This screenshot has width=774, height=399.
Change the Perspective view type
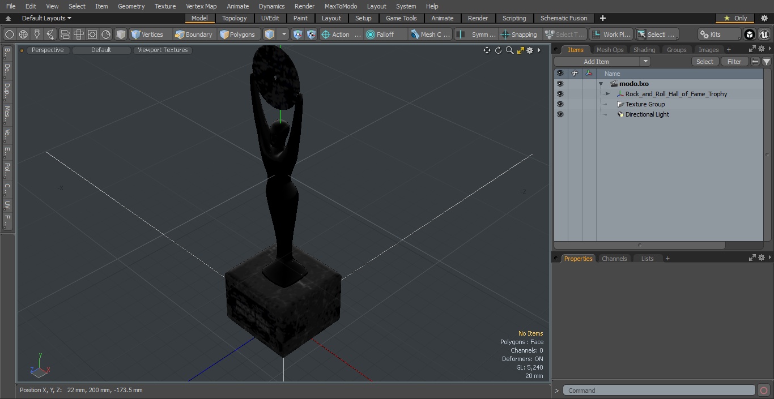[x=48, y=50]
